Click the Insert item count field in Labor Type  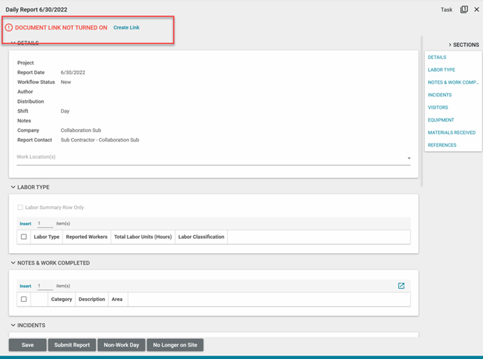point(44,223)
